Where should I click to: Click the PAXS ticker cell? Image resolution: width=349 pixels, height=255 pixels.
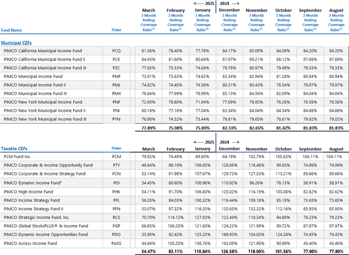pyautogui.click(x=116, y=244)
